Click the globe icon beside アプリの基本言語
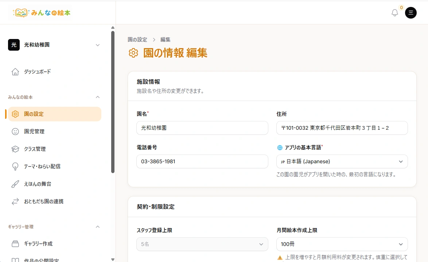 280,148
